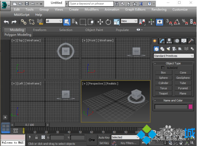This screenshot has width=197, height=146.
Task: Open the Motion command panel tab
Action: point(177,41)
